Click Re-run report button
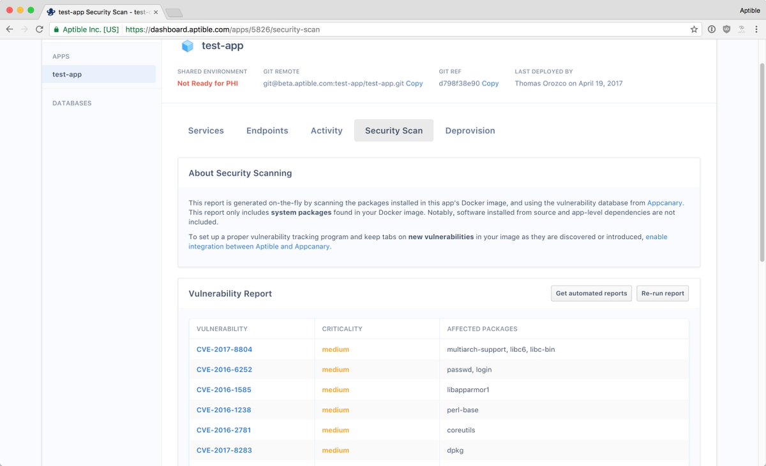 [x=663, y=293]
